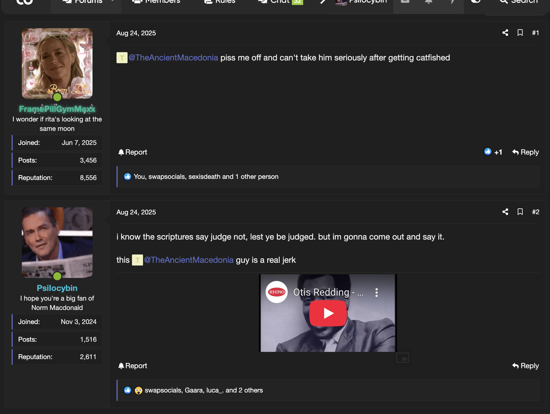Bookmark post #1
The image size is (550, 414).
520,33
